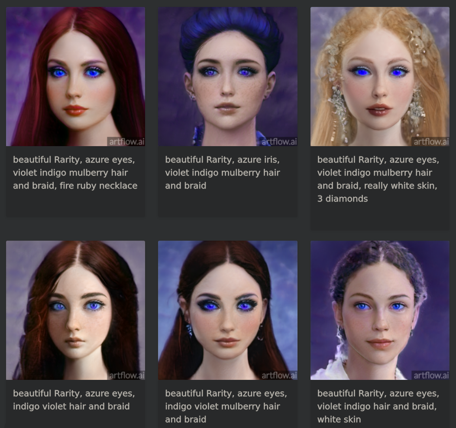
Task: Select the prompt mentioning fire ruby necklace
Action: [x=75, y=173]
